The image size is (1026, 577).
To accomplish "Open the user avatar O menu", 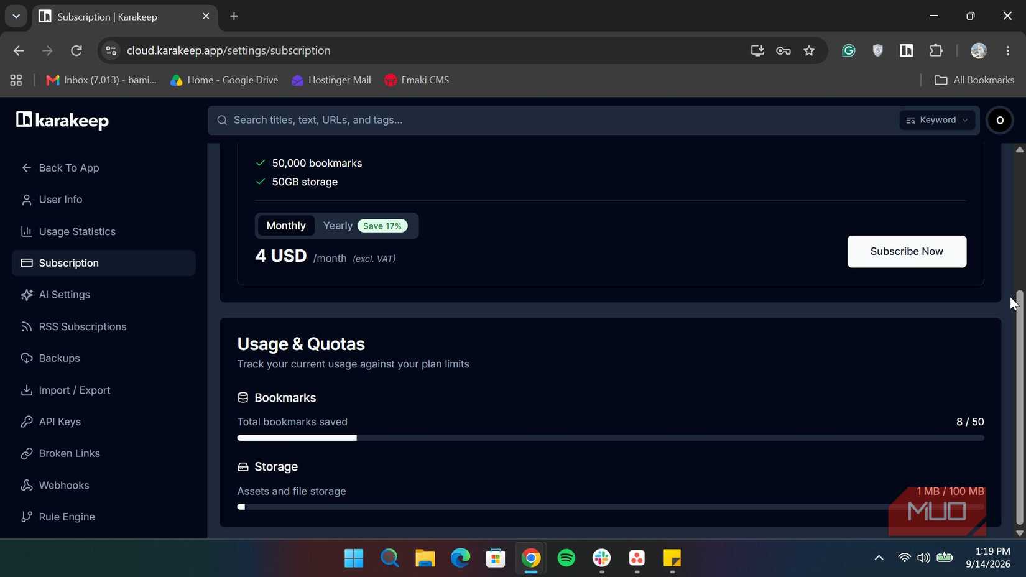I will pos(1000,121).
